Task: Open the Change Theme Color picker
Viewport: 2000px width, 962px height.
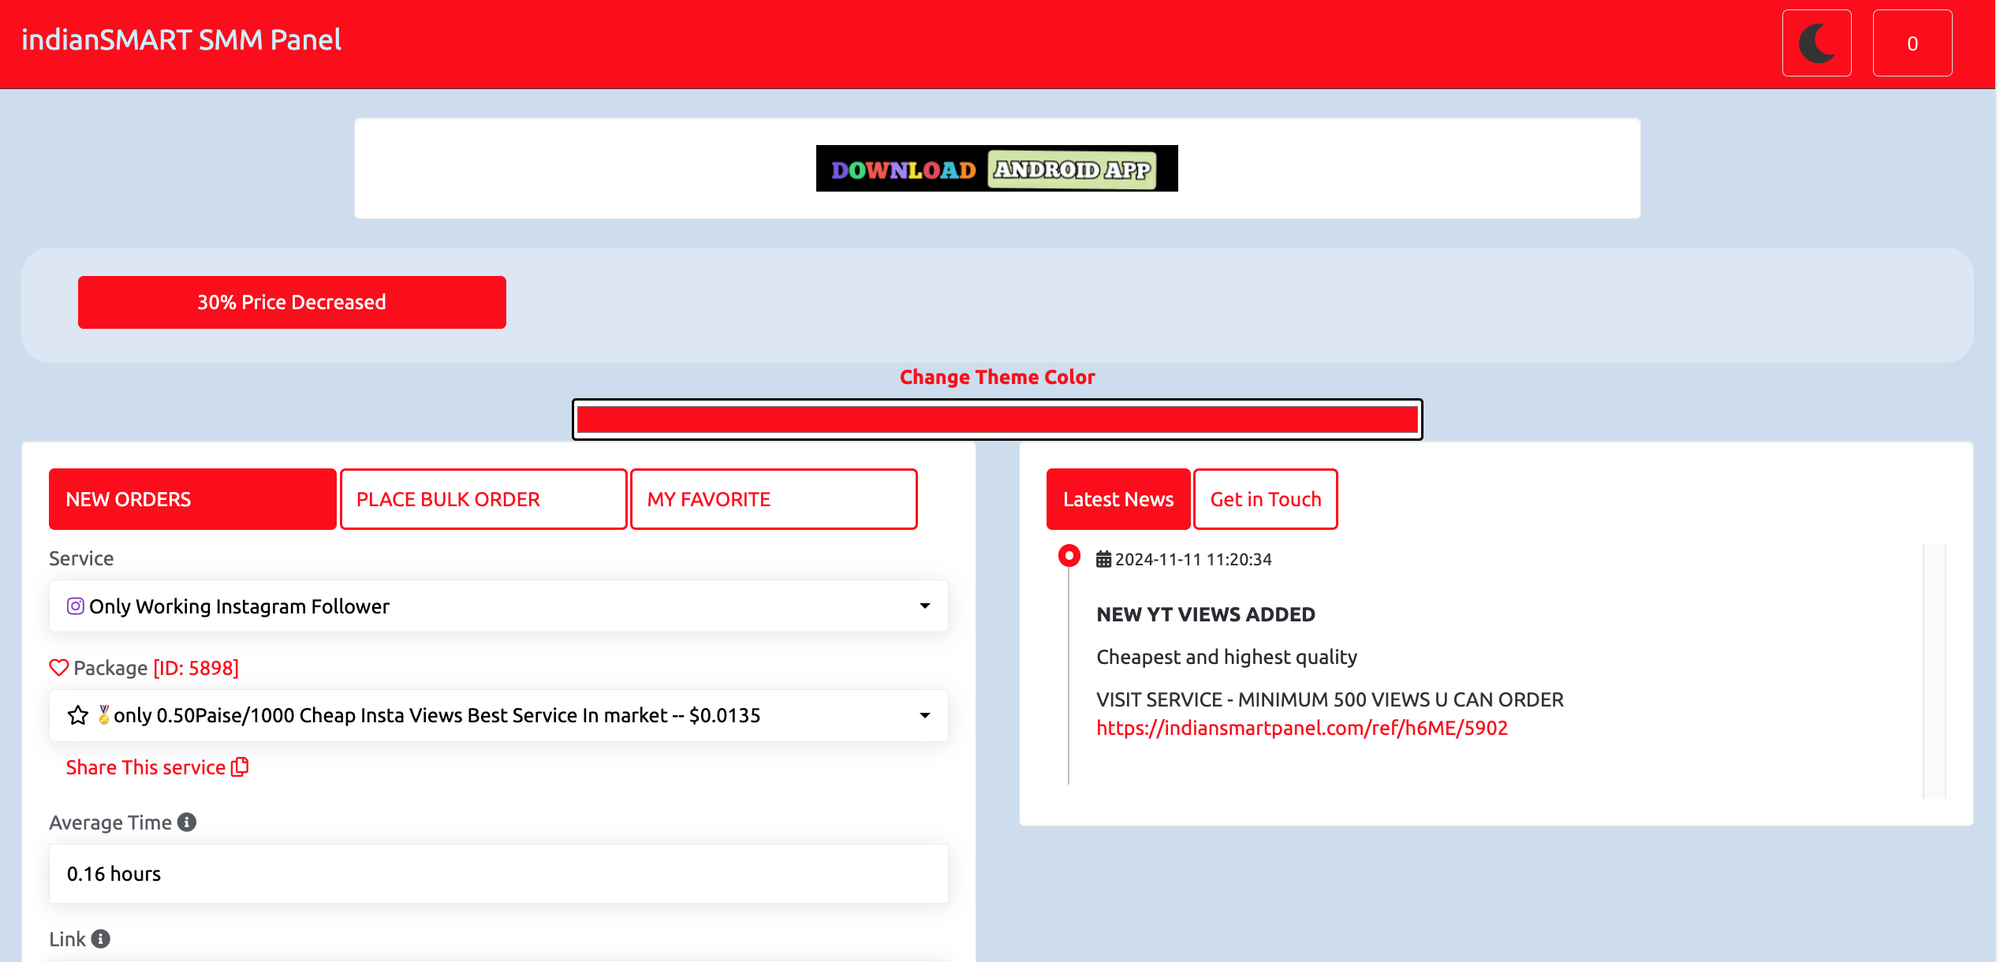Action: tap(997, 419)
